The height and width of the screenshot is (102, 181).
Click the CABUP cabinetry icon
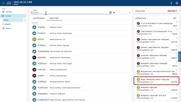(x=34, y=76)
